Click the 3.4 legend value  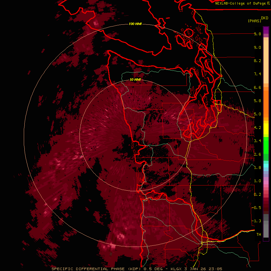tap(257, 141)
